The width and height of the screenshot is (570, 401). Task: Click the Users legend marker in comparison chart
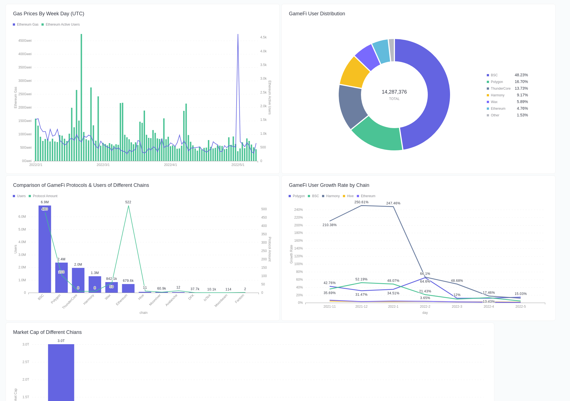[14, 196]
